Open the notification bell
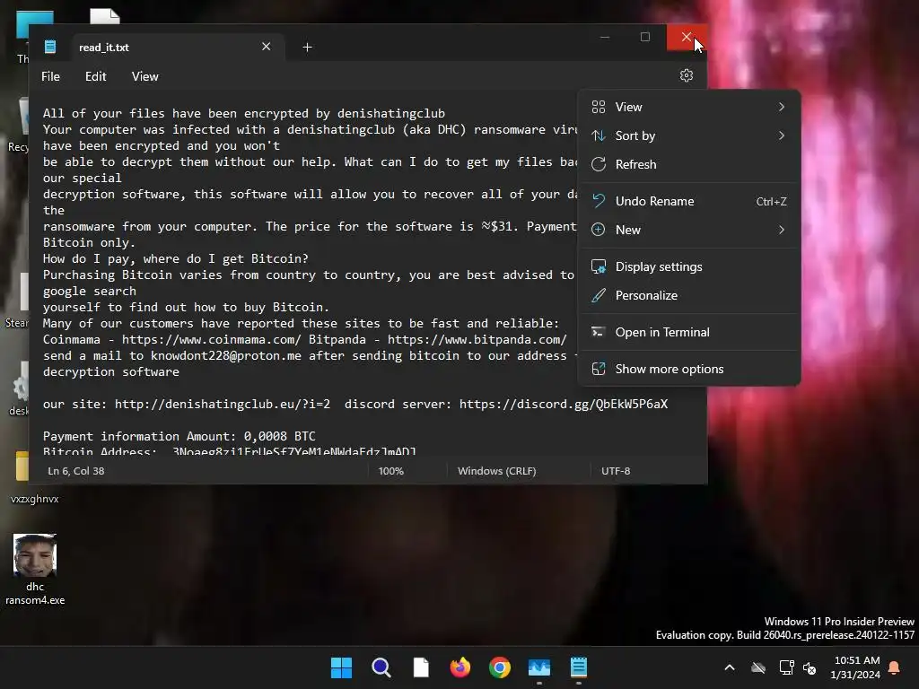The height and width of the screenshot is (689, 919). click(895, 667)
